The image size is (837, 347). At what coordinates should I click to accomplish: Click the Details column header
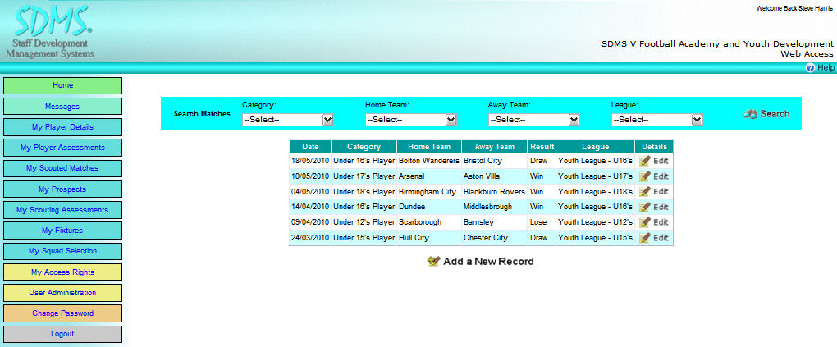(x=655, y=146)
